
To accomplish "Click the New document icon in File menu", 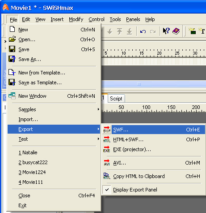I will pos(12,29).
